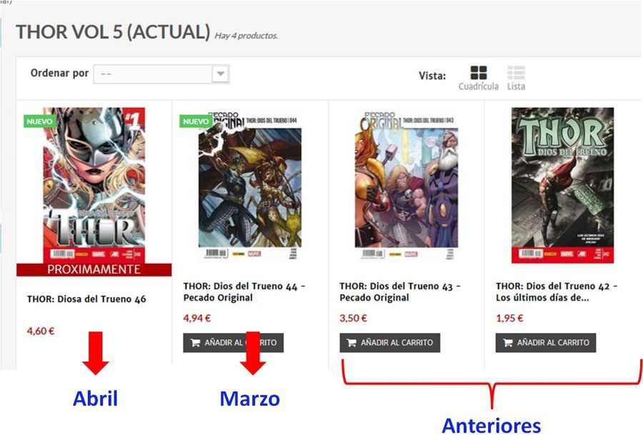This screenshot has height=443, width=643.
Task: Add Thor 42 to the cart
Action: [545, 342]
